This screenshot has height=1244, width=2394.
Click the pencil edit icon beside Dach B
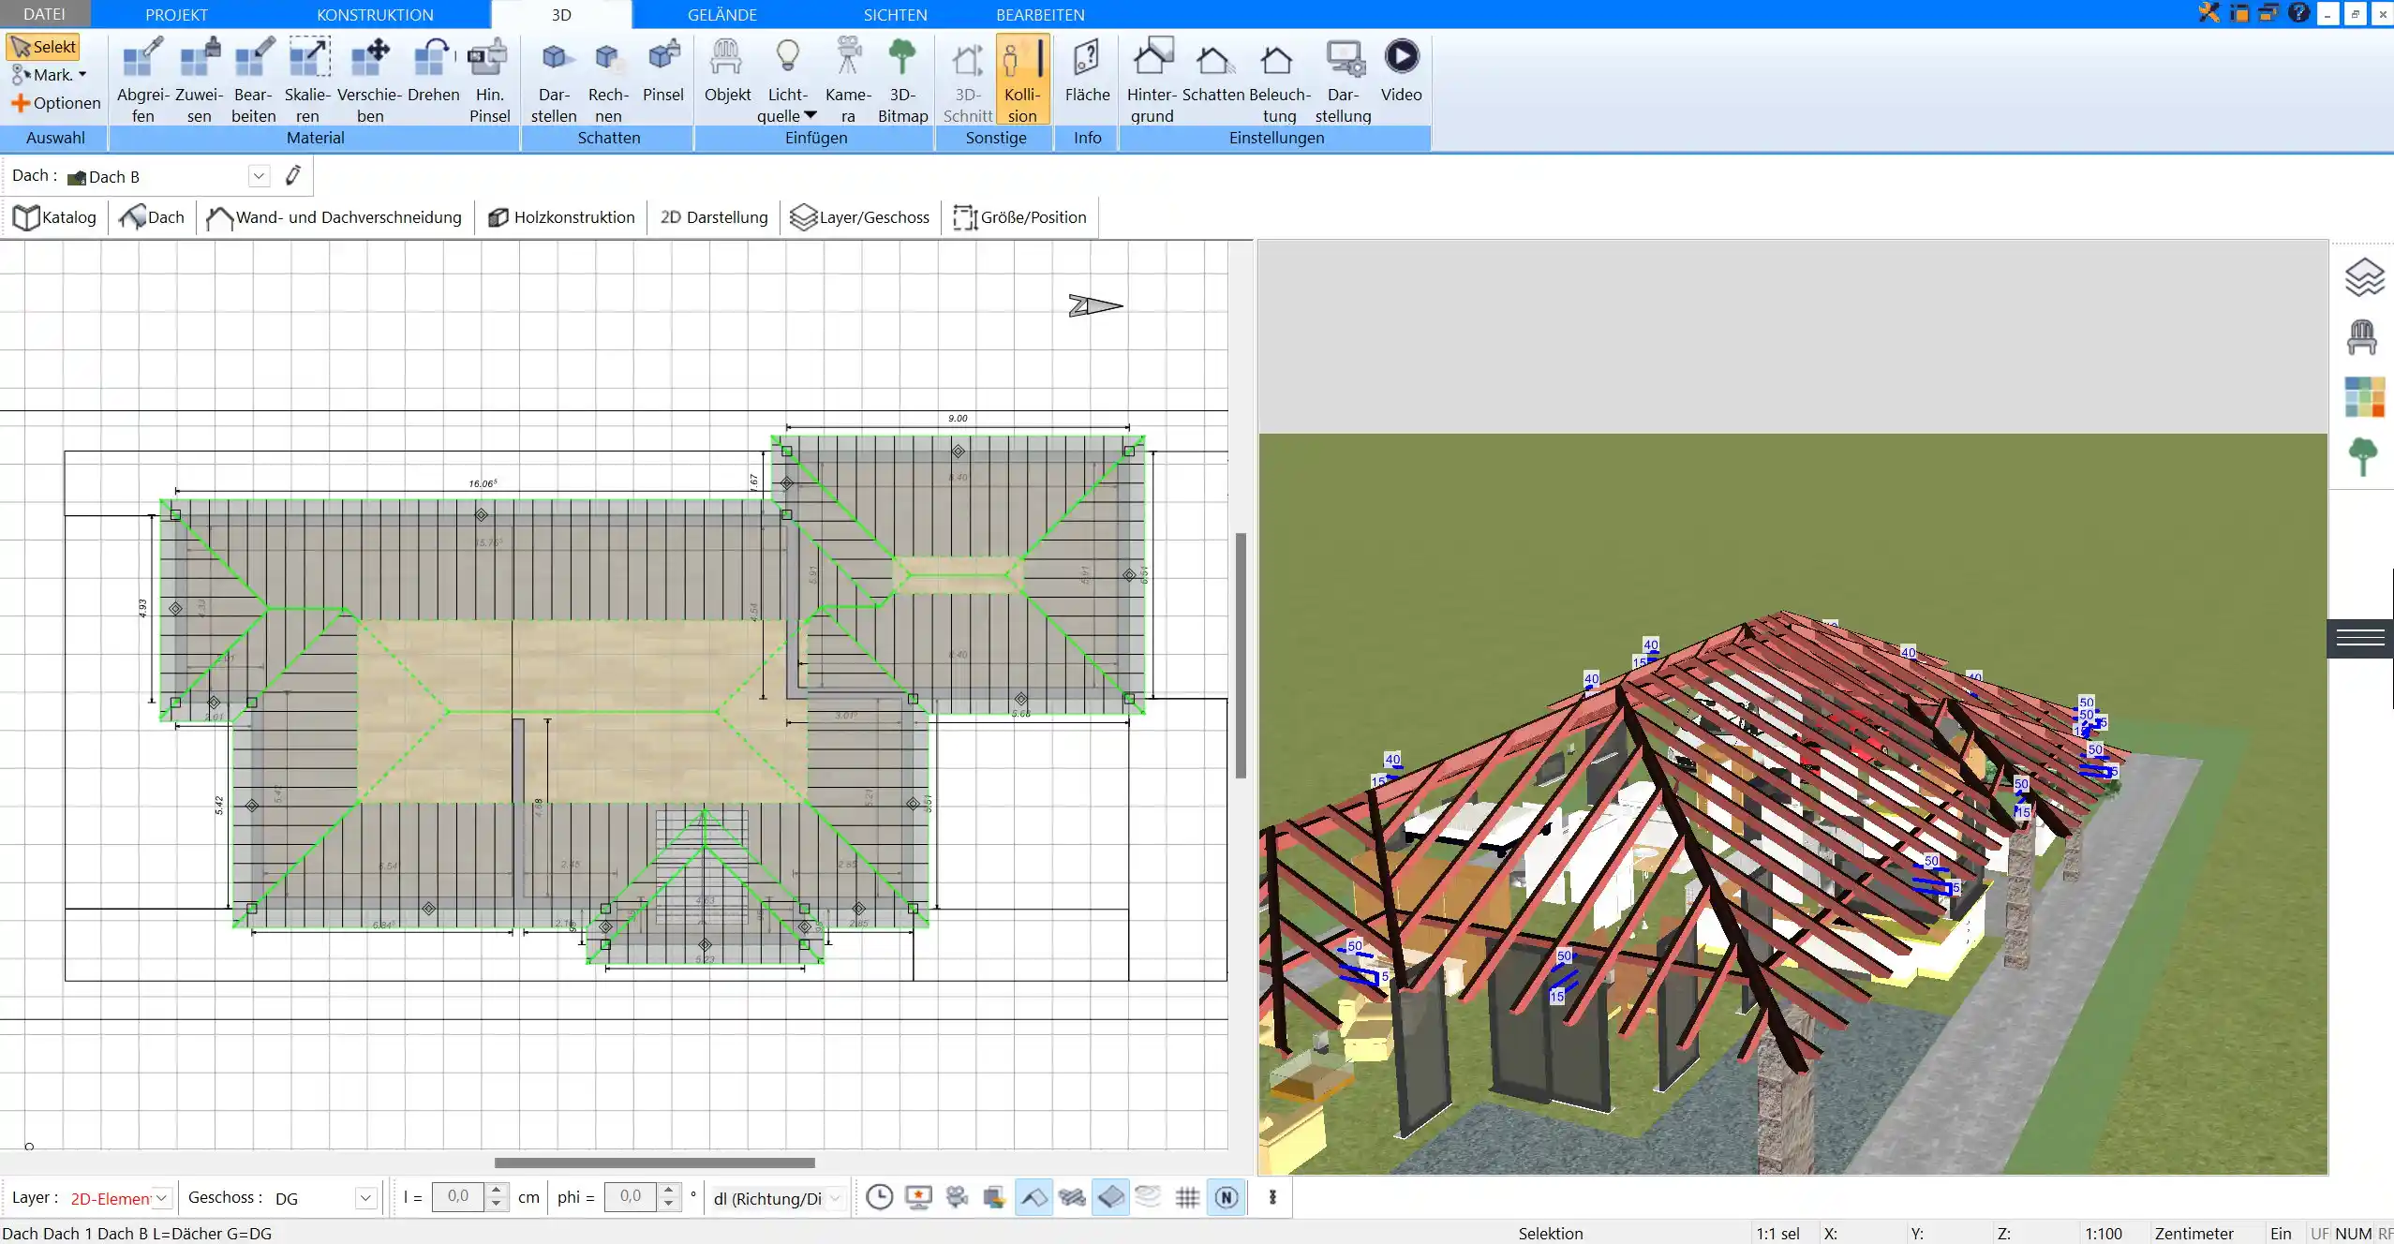point(293,175)
